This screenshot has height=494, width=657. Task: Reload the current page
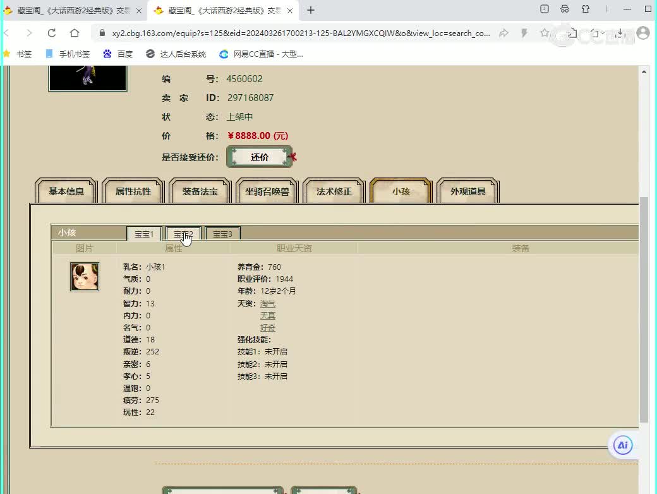(52, 33)
